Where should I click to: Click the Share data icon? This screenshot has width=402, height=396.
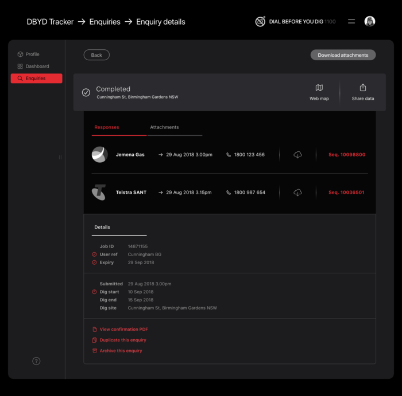coord(362,88)
